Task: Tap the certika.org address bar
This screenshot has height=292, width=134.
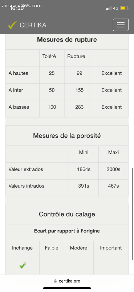Action: tap(67, 281)
